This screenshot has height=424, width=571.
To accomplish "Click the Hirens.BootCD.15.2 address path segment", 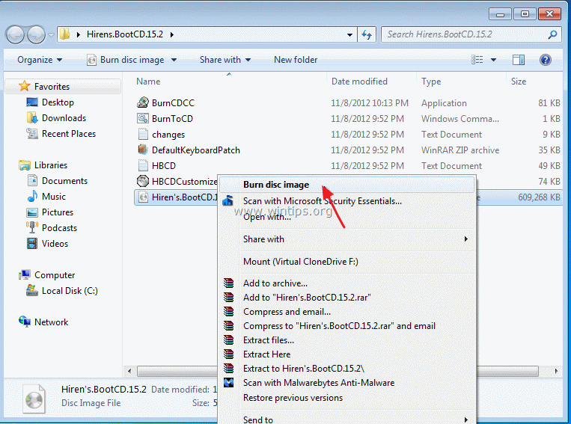I will point(124,34).
